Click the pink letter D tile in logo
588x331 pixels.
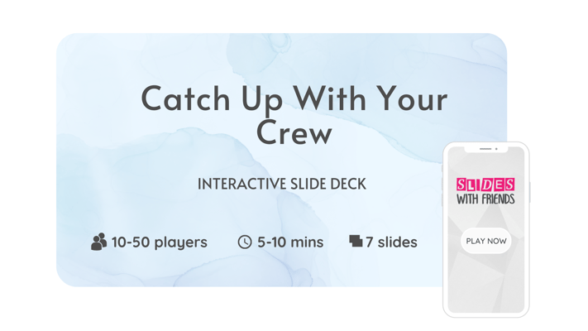tap(487, 185)
